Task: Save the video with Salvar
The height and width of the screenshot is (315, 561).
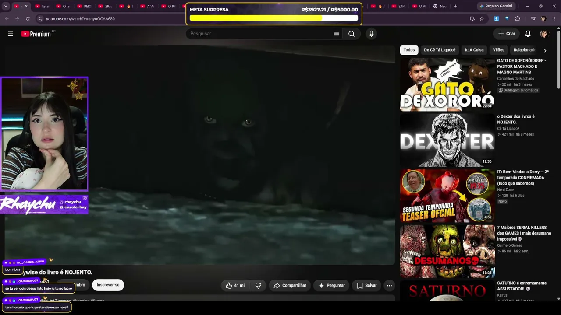Action: [366, 285]
